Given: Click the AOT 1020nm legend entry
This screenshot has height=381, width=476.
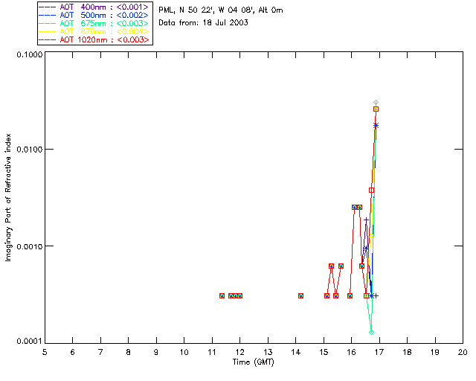Looking at the screenshot, I should [94, 39].
